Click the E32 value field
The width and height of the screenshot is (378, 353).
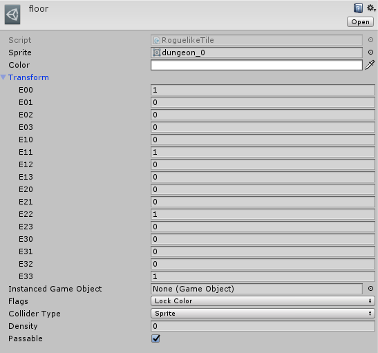[x=263, y=264]
